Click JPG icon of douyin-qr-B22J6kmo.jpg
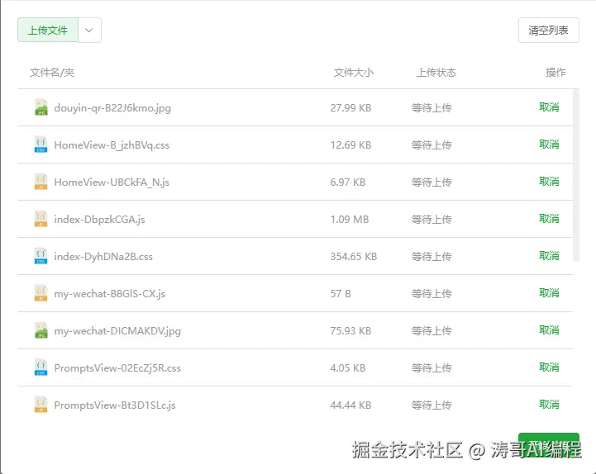Image resolution: width=596 pixels, height=474 pixels. coord(41,107)
